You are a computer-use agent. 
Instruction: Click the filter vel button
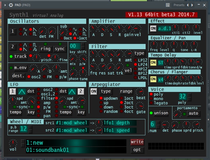click(x=128, y=70)
